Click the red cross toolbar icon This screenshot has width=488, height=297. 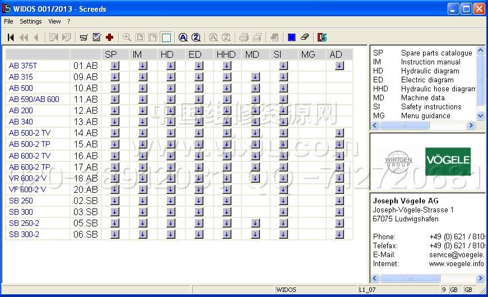point(110,38)
